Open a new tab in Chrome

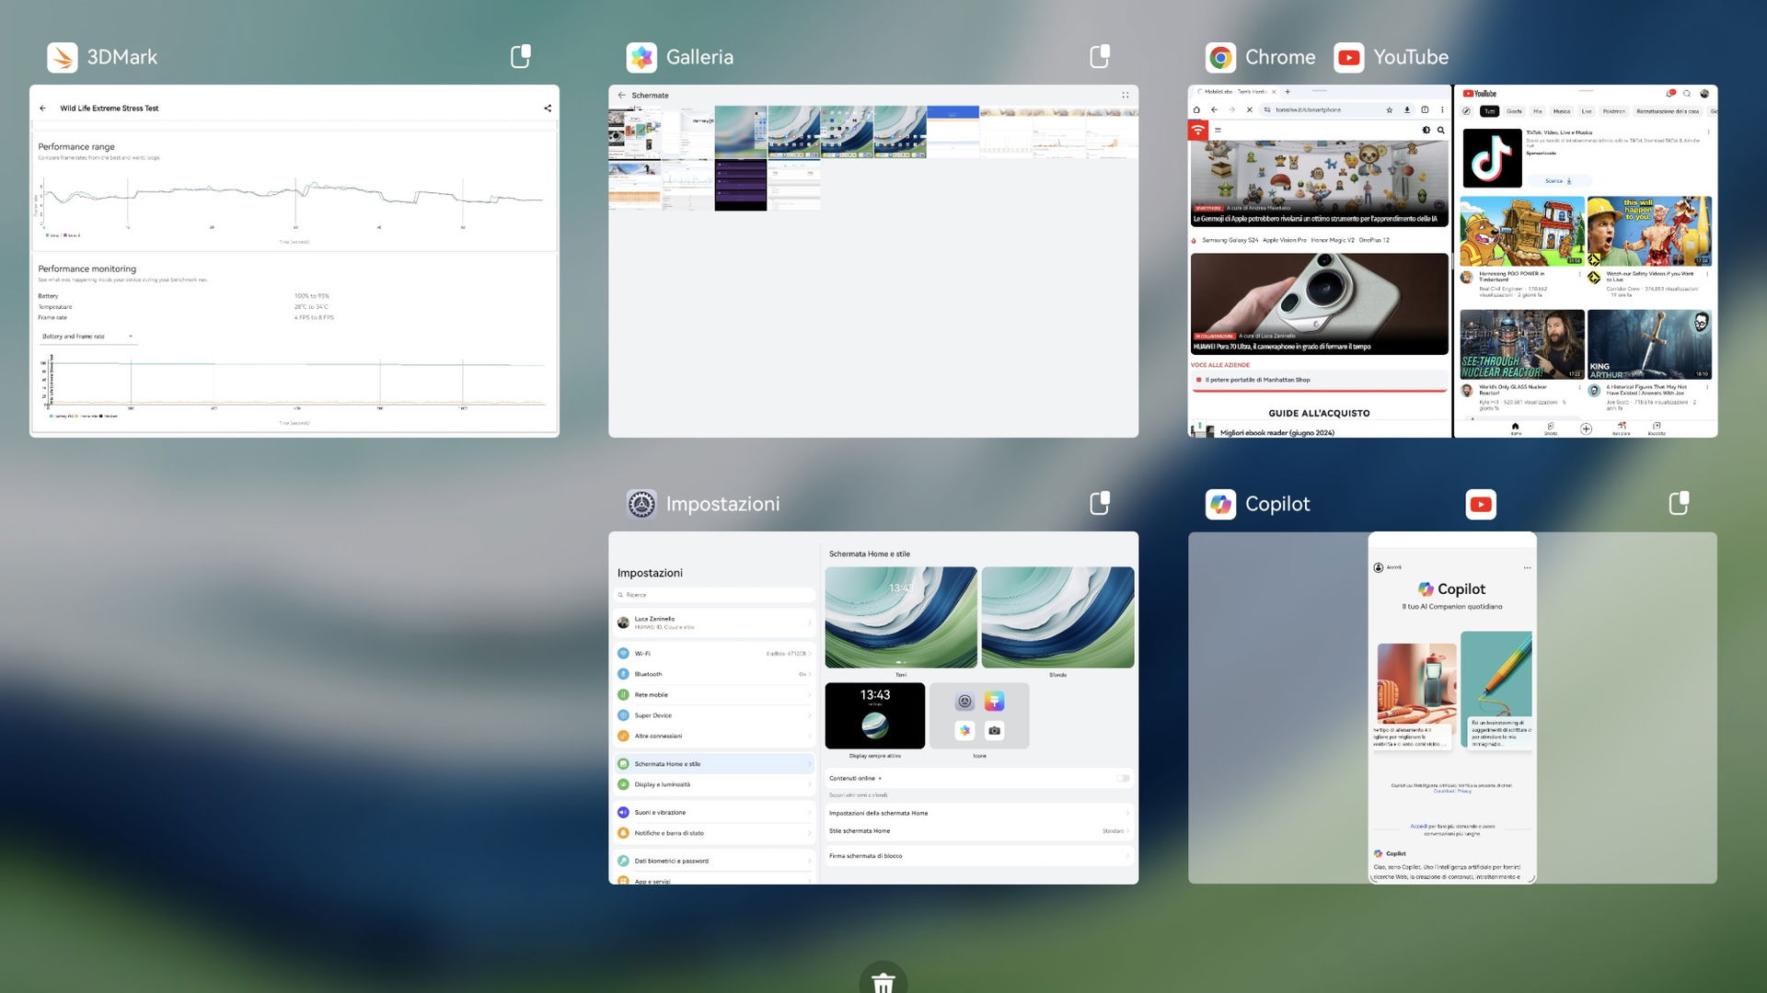(x=1288, y=92)
